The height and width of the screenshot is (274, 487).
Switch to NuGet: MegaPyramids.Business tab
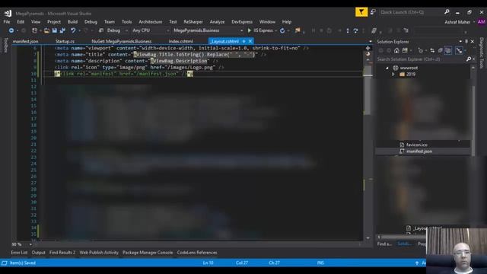pyautogui.click(x=122, y=41)
